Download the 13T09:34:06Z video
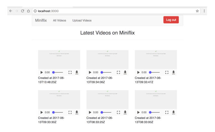Viewport: 215px width, 132px height. tap(125, 72)
